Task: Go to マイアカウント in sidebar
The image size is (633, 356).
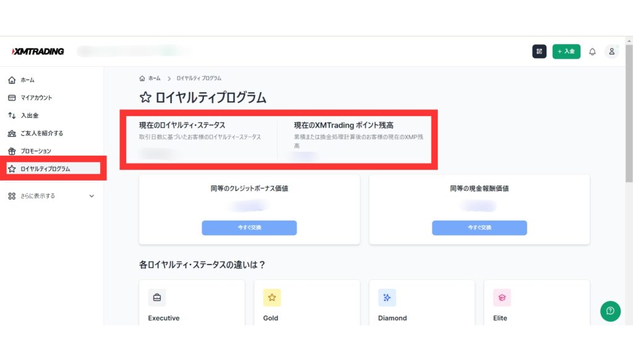Action: point(36,98)
